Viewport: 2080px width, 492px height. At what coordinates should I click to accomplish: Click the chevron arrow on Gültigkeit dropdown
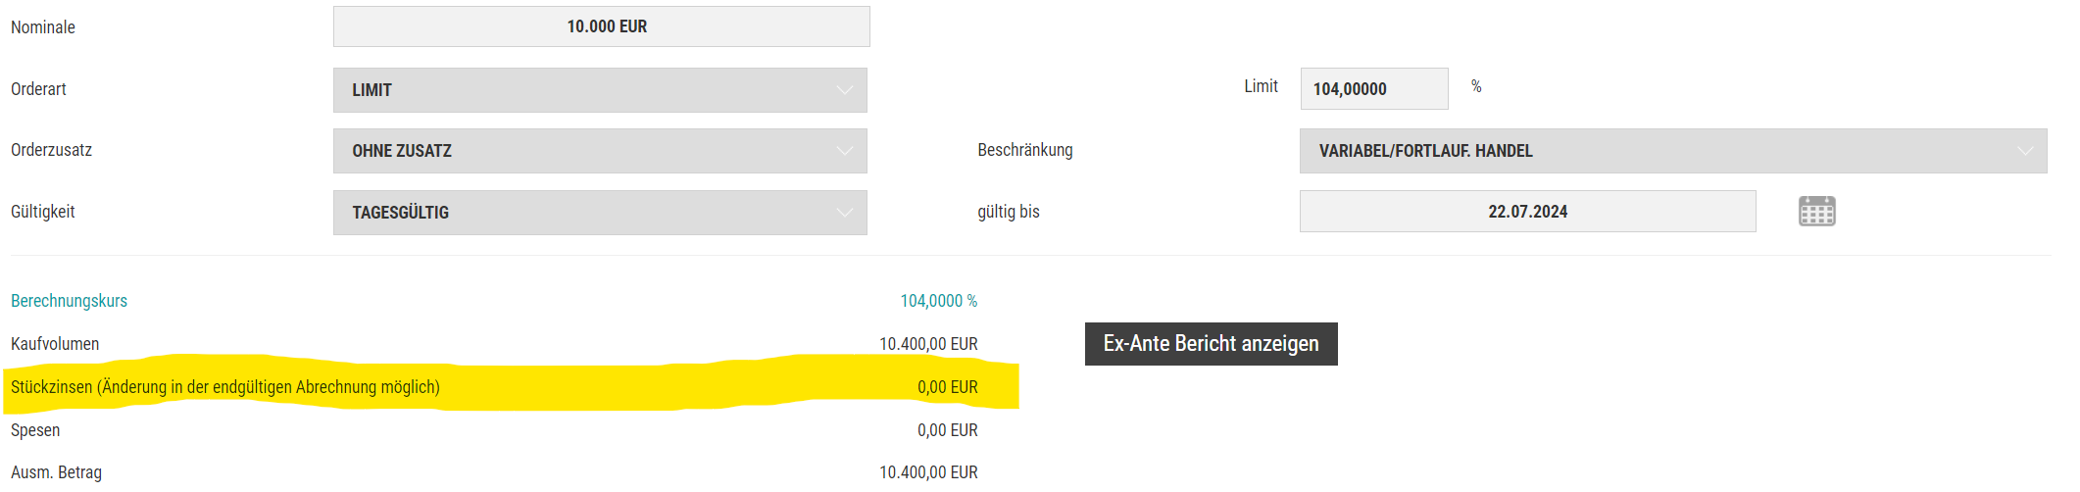(844, 213)
